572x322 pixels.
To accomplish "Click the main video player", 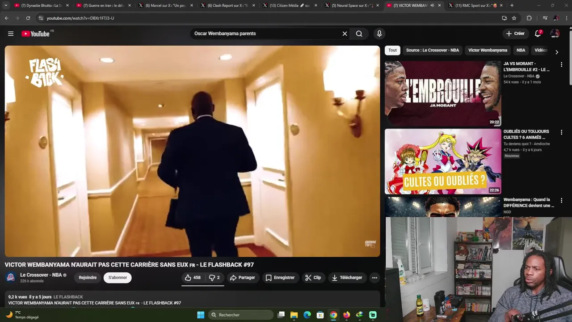I will click(192, 151).
